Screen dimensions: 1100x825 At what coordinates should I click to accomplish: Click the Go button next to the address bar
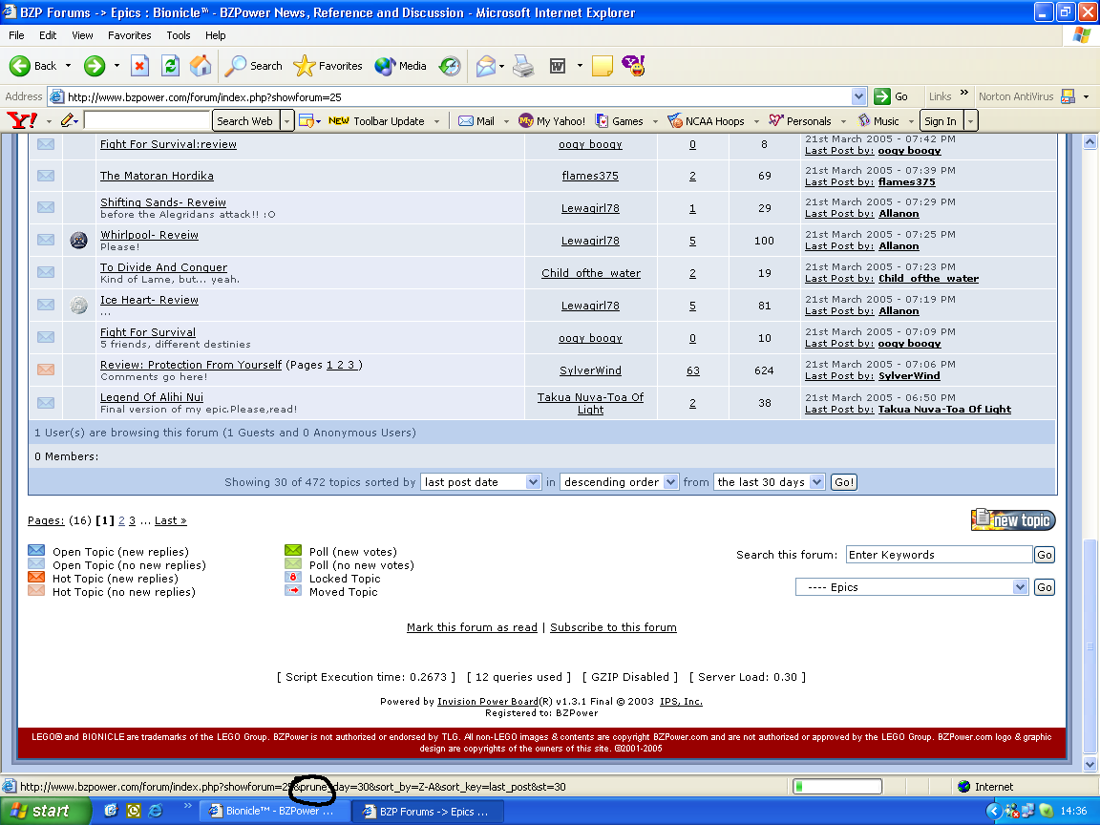coord(892,96)
